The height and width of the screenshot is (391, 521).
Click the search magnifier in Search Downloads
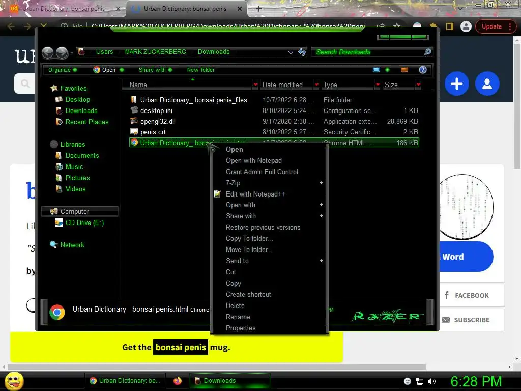pyautogui.click(x=427, y=52)
